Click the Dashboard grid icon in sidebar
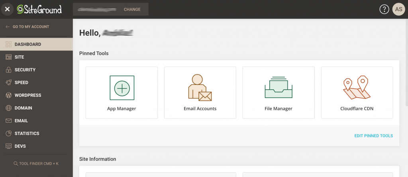 tap(9, 44)
